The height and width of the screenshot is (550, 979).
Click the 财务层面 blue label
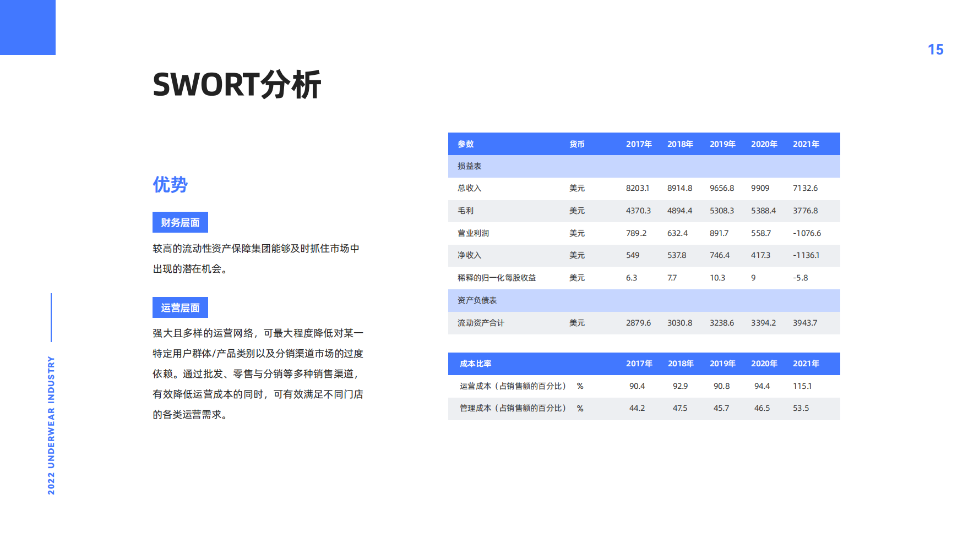[180, 222]
